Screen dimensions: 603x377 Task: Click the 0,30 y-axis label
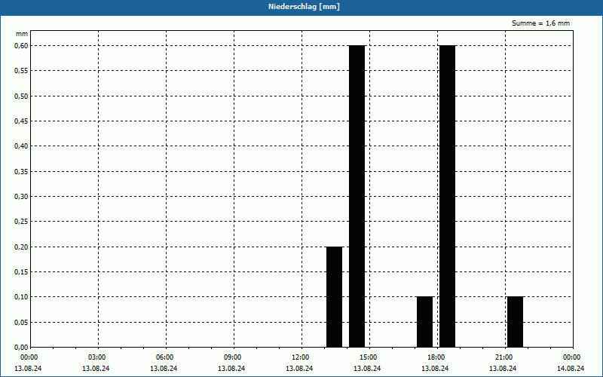(x=22, y=197)
